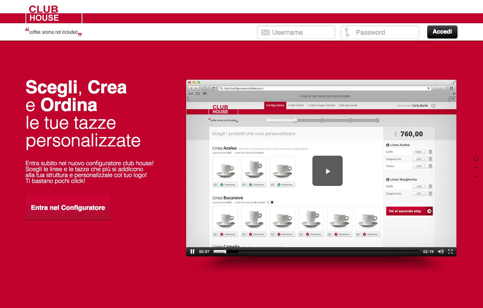Open reading list glasses icon
483x308 pixels.
[x=191, y=94]
